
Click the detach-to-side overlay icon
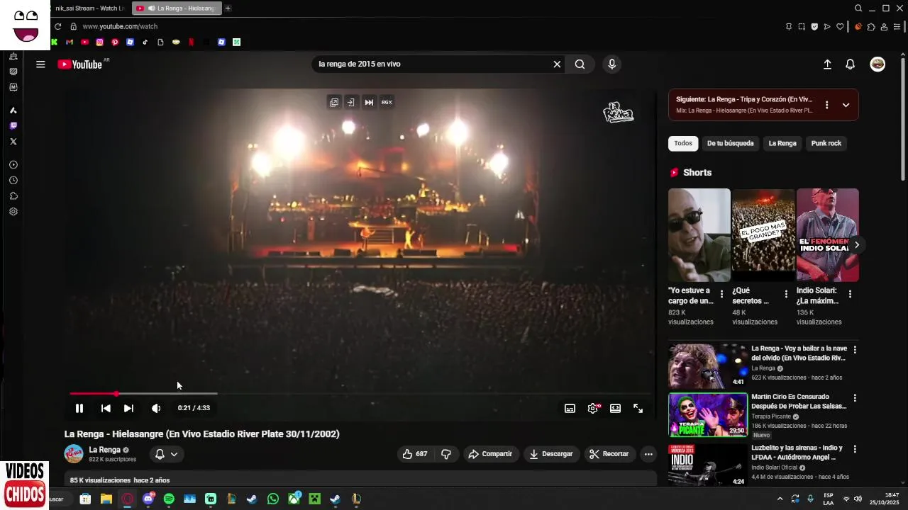[x=350, y=102]
